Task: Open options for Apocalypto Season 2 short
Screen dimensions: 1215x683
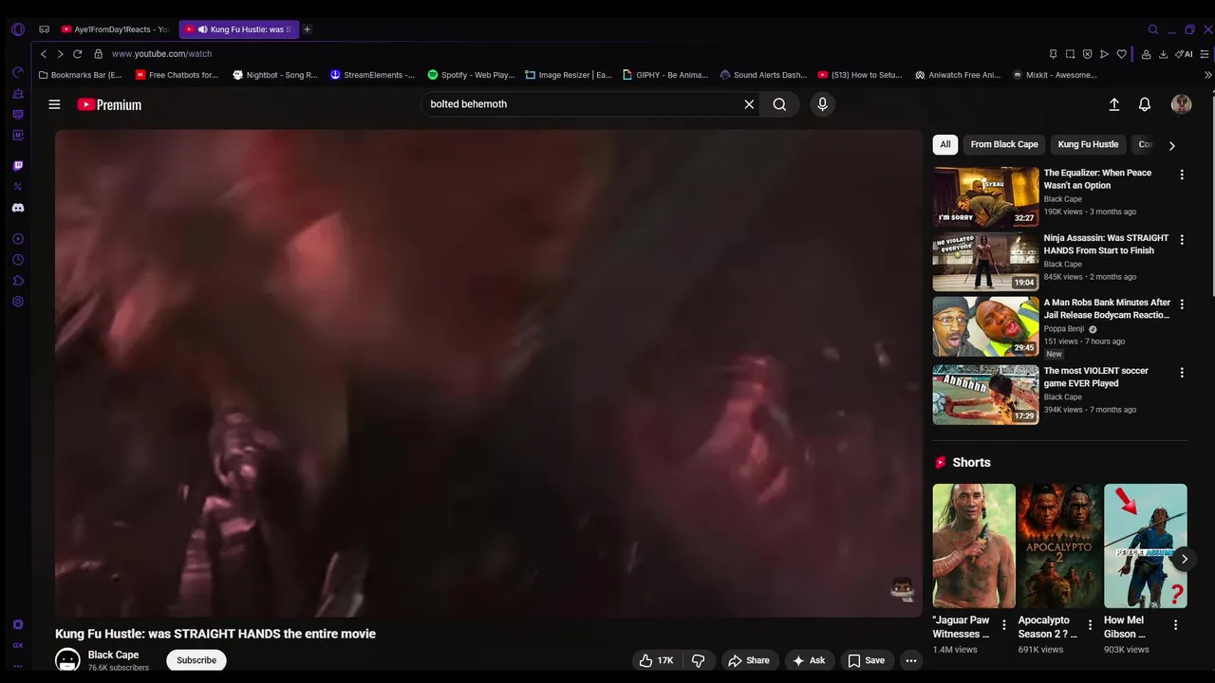Action: pos(1090,625)
